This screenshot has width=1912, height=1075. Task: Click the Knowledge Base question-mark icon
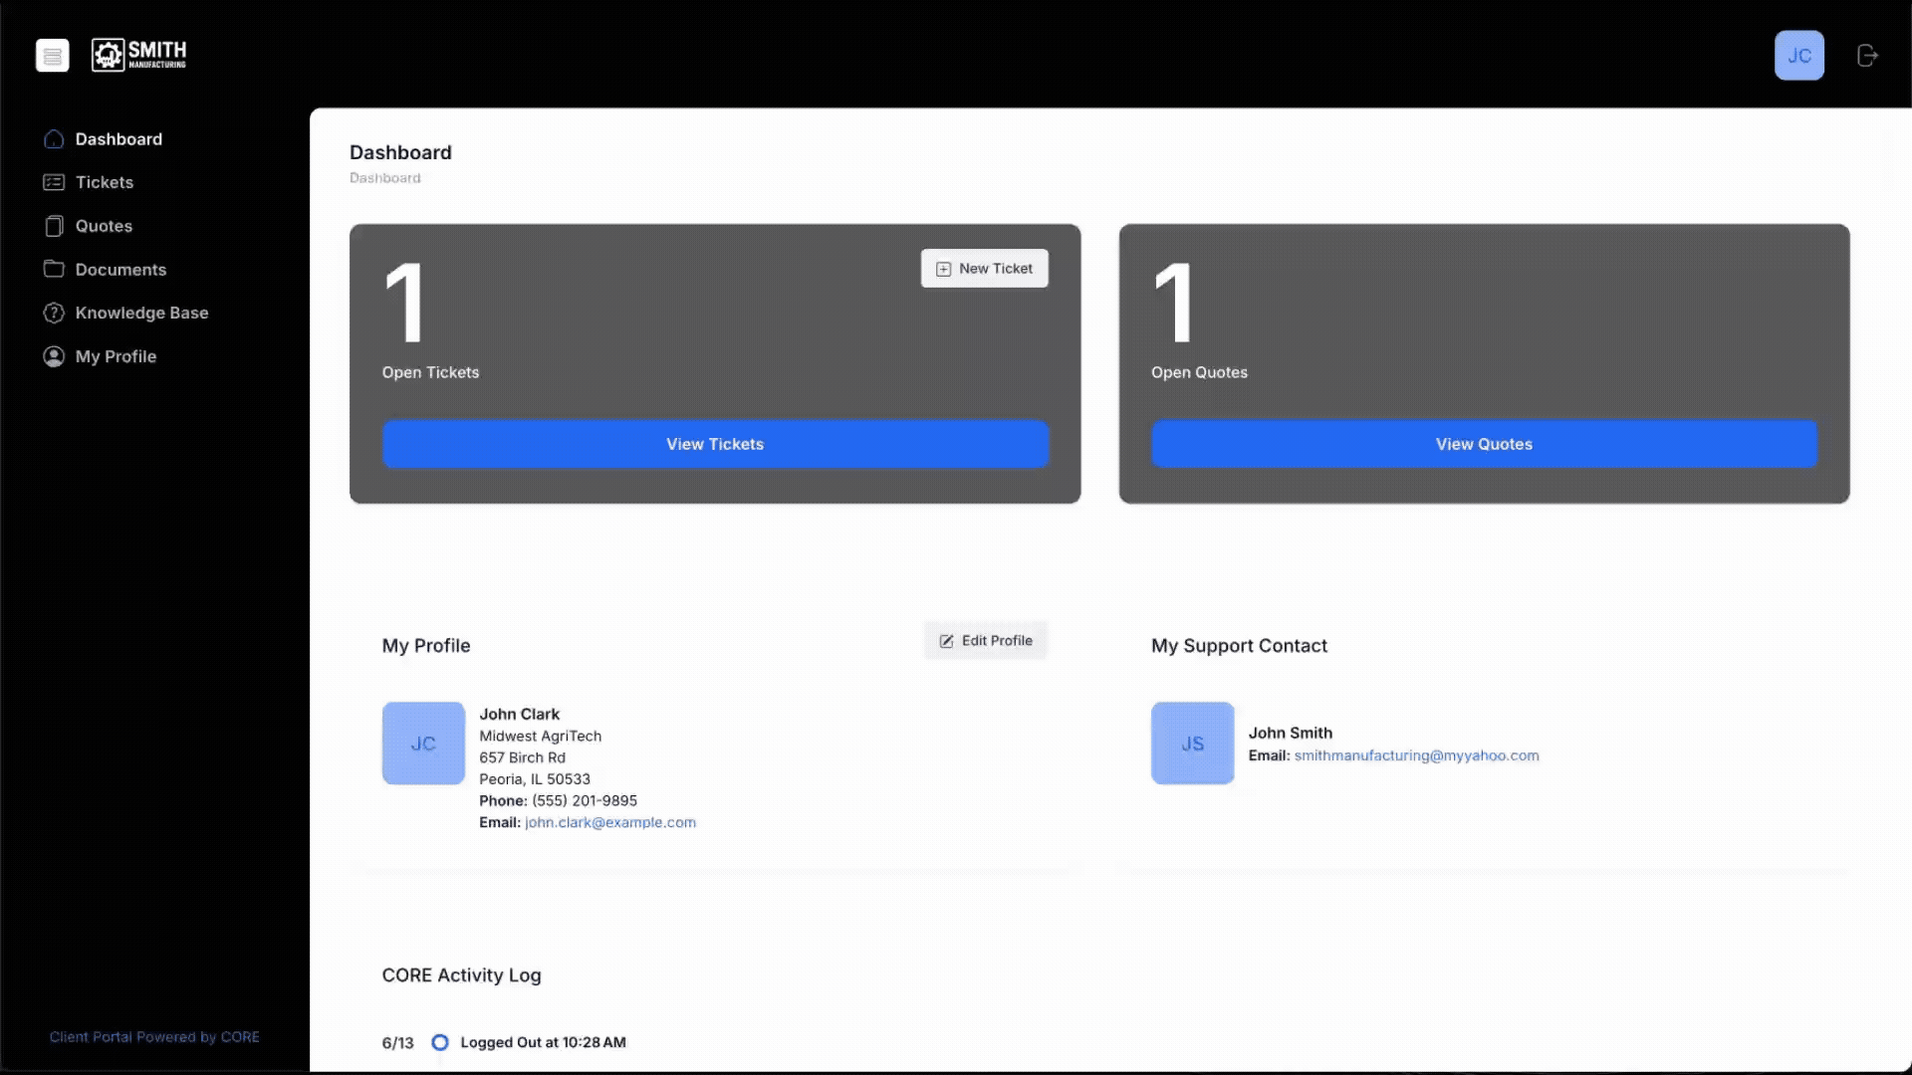click(54, 313)
